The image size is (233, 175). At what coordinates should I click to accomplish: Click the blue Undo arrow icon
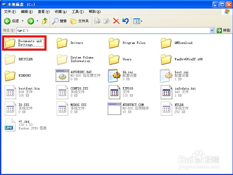click(125, 21)
